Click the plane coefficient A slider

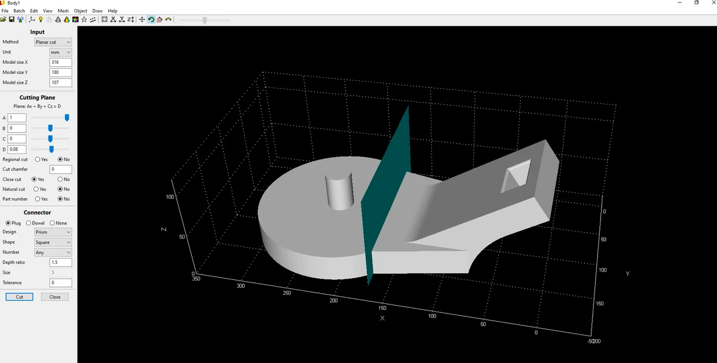(x=50, y=118)
